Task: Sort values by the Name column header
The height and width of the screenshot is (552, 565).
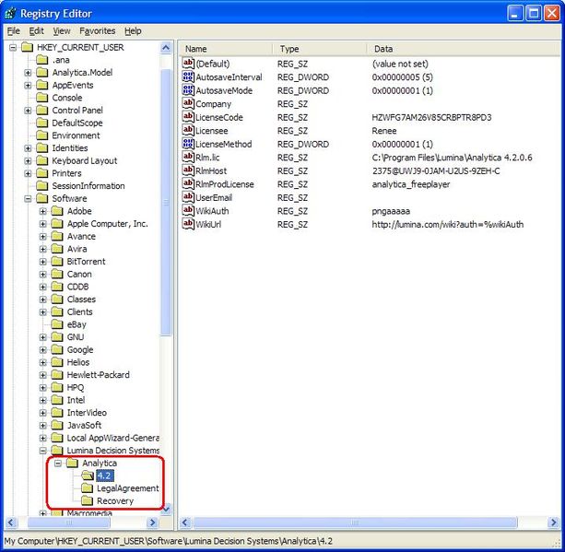Action: [226, 49]
